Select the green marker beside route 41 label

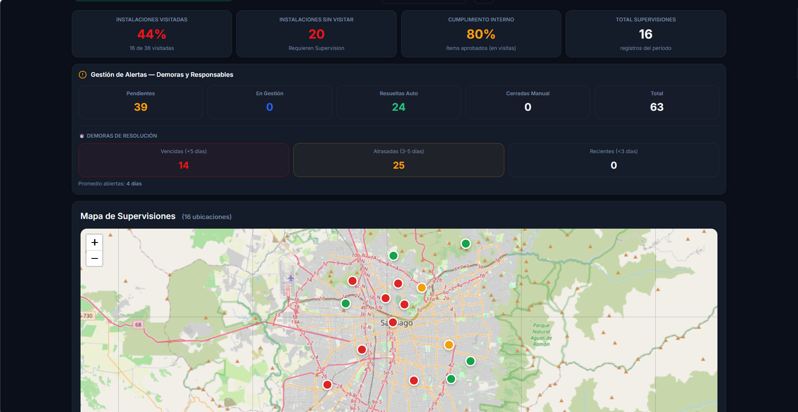451,379
